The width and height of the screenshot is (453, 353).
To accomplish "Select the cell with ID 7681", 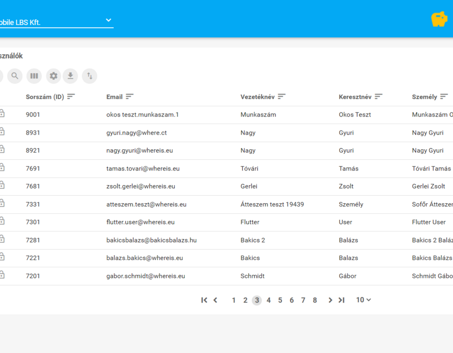I will tap(33, 187).
